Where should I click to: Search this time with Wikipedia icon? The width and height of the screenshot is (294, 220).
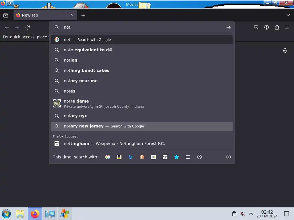tap(165, 157)
